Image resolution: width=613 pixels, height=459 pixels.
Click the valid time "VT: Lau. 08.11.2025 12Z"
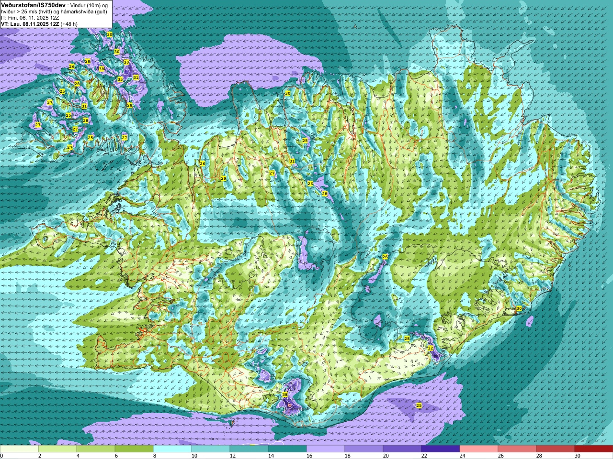[30, 23]
